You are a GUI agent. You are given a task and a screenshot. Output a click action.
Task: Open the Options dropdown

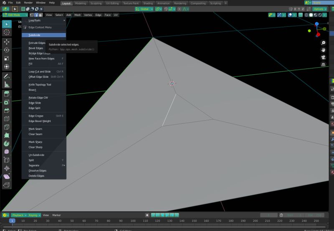320,9
